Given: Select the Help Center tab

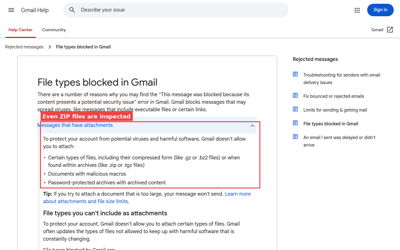Looking at the screenshot, I should click(x=20, y=30).
